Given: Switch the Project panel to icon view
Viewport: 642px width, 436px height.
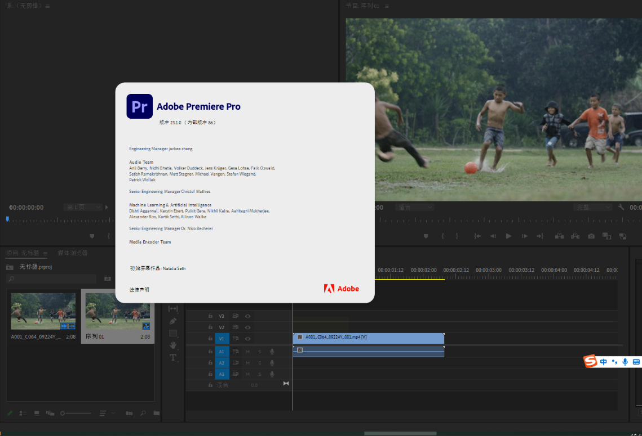Looking at the screenshot, I should (37, 413).
